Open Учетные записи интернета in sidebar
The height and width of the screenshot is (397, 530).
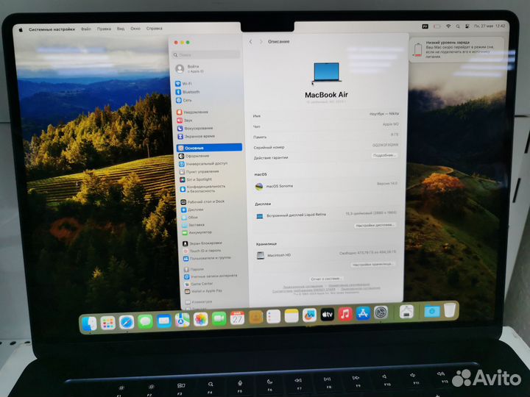[211, 276]
